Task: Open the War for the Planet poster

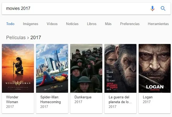Action: [120, 68]
